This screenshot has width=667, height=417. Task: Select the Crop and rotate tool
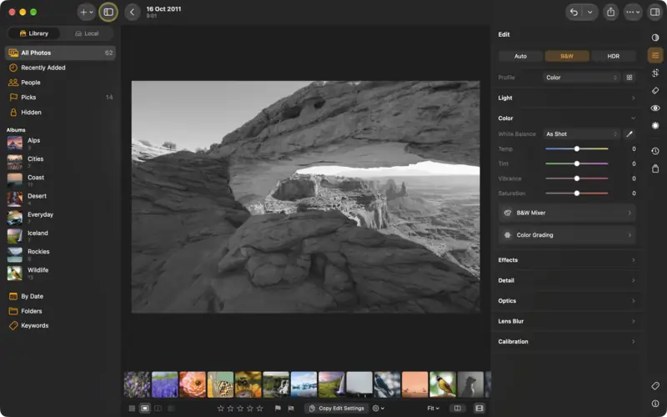tap(655, 73)
